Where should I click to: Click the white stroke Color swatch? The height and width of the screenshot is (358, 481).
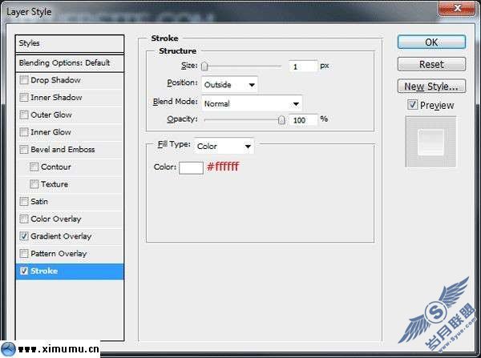(x=191, y=168)
